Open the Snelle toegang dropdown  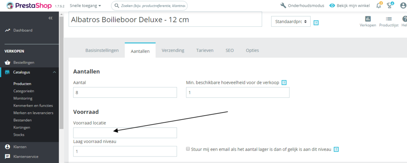click(x=85, y=6)
